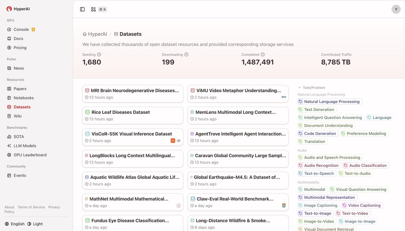The width and height of the screenshot is (405, 231).
Task: Collapse the Task/Problem filter section
Action: click(x=311, y=88)
